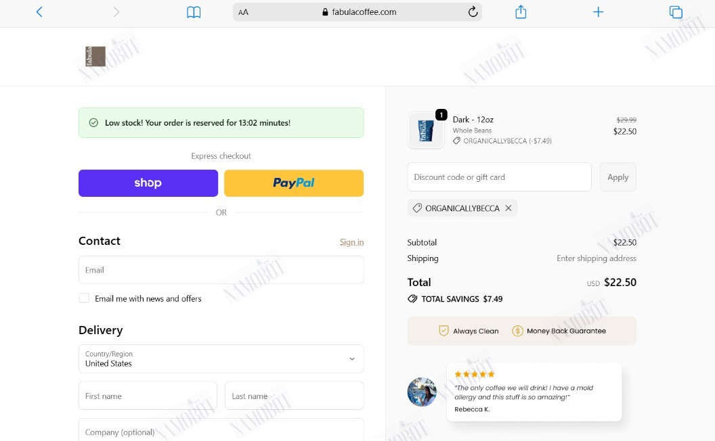Image resolution: width=715 pixels, height=441 pixels.
Task: Open a new tab with the plus icon
Action: click(599, 12)
